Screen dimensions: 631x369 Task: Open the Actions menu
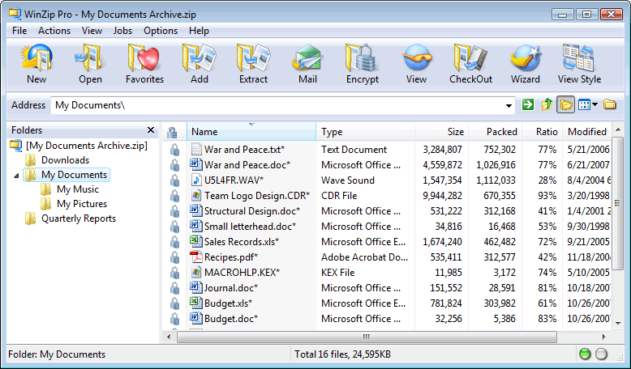[54, 31]
